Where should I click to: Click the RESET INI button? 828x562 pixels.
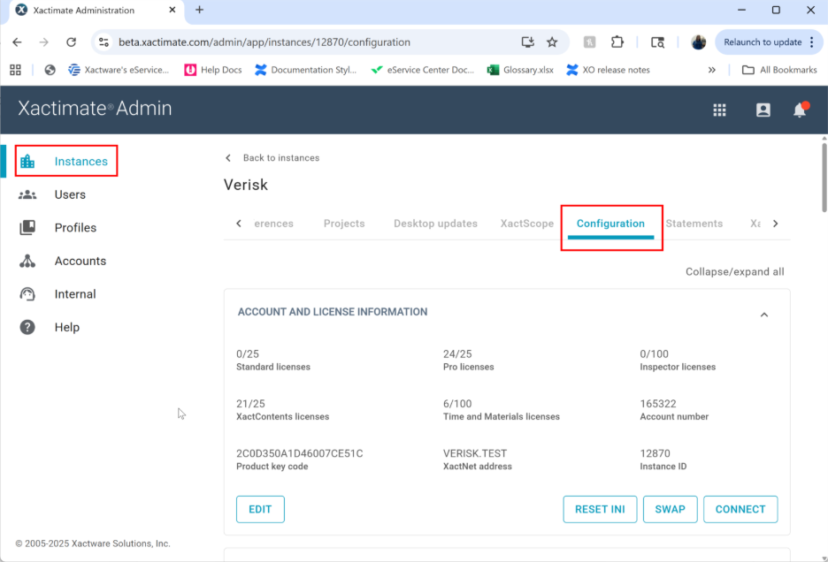pos(600,509)
